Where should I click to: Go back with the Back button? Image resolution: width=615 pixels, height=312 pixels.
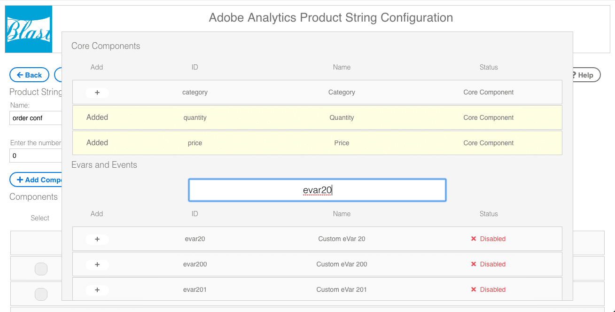click(x=29, y=75)
